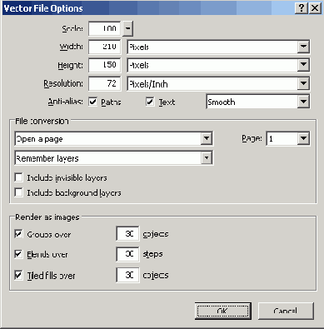The image size is (324, 329).
Task: Open the 'Open a page' dropdown
Action: tap(207, 138)
